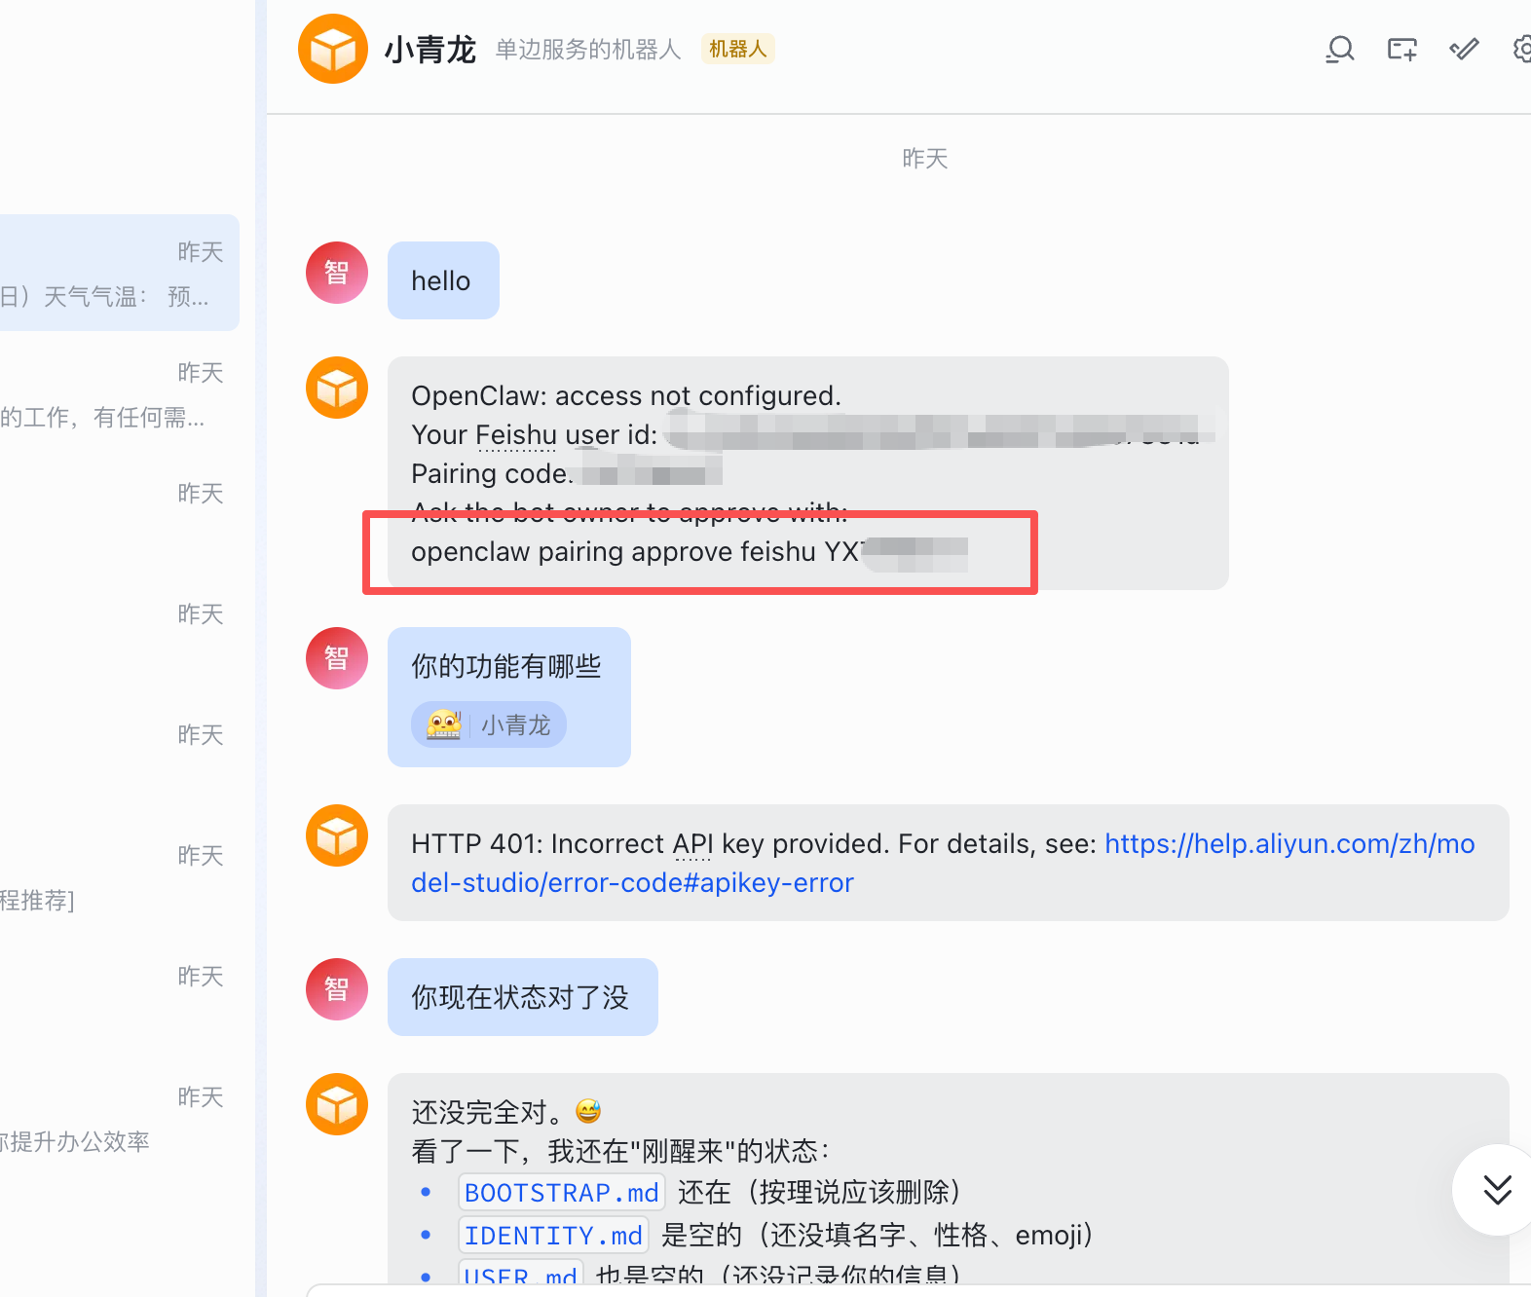Open the conversation mentioning 提升办公效率
The height and width of the screenshot is (1297, 1531).
point(117,1120)
